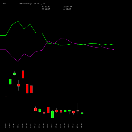This screenshot has width=132, height=132.
Task: Click the high value H: 21.70
Action: [67, 7]
